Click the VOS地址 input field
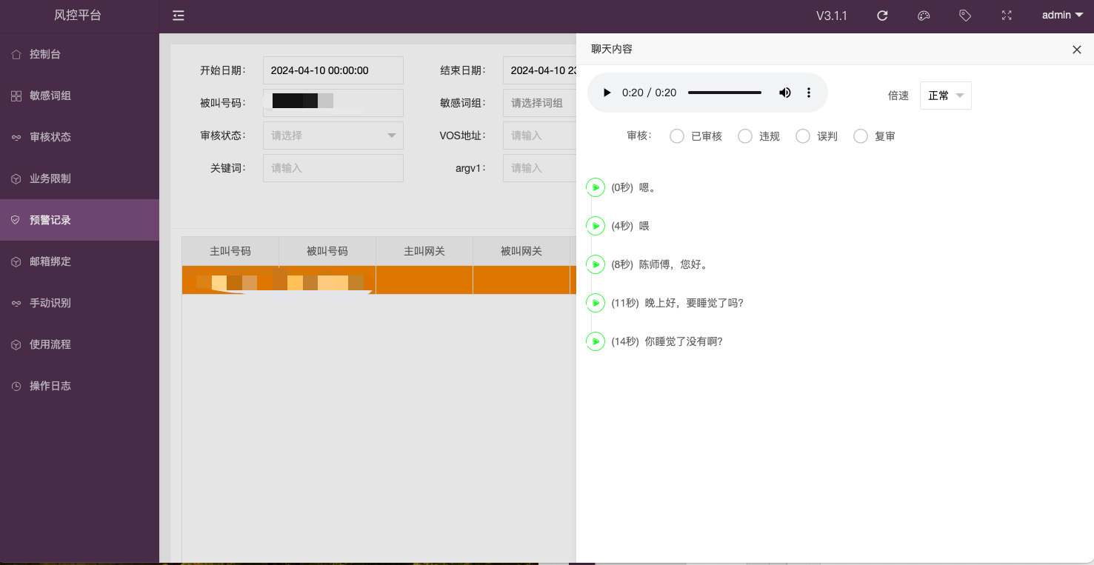Screen dimensions: 1094x565 point(540,136)
